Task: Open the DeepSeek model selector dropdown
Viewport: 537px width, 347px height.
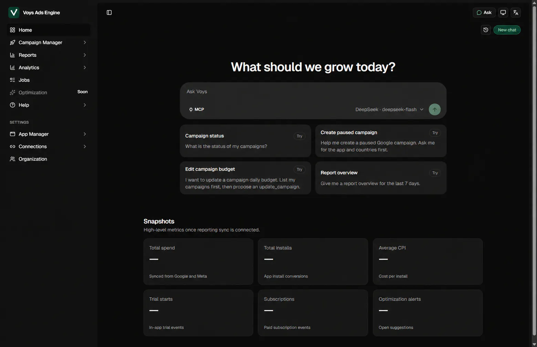Action: point(389,109)
